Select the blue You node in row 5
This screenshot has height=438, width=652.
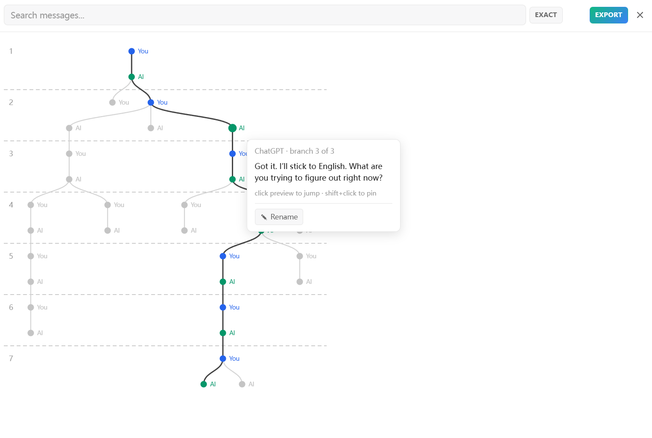click(223, 256)
